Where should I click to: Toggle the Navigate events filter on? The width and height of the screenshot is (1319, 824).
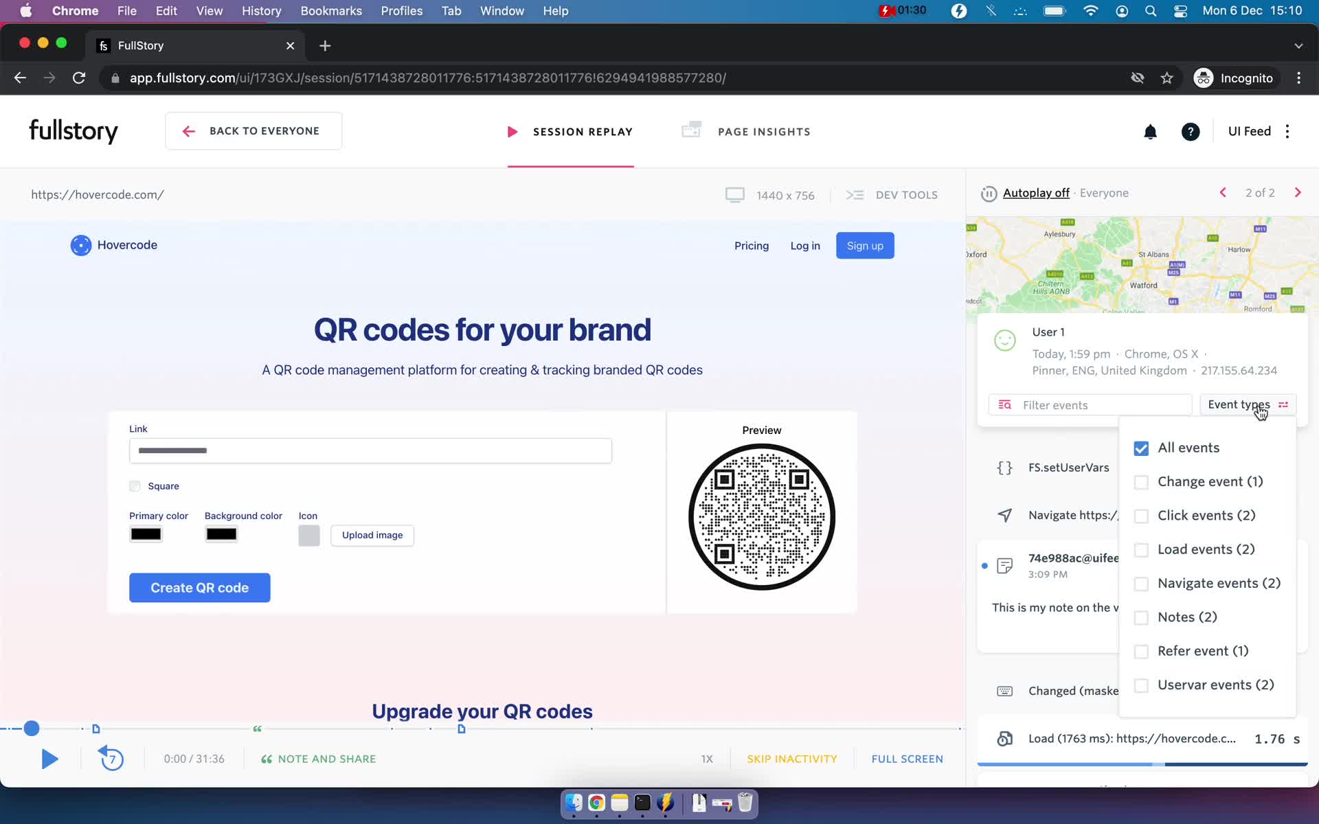(1142, 583)
